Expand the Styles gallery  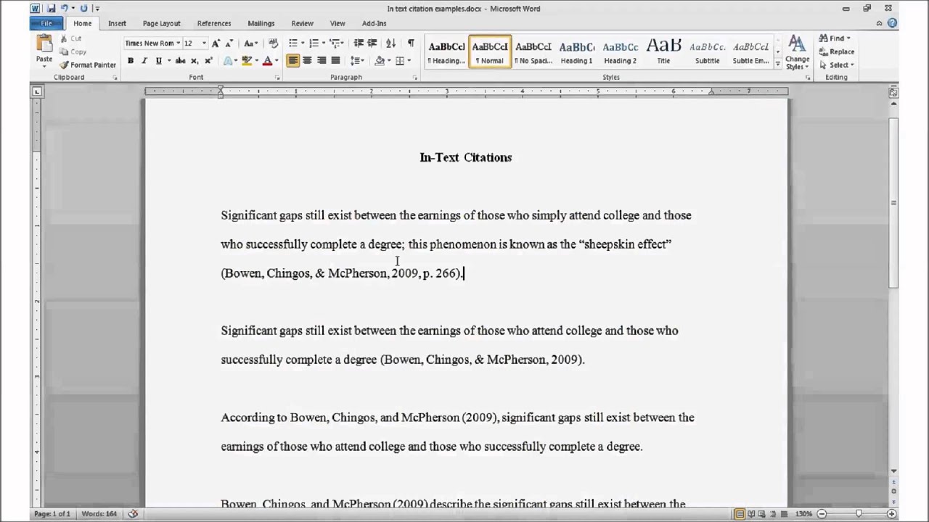778,64
